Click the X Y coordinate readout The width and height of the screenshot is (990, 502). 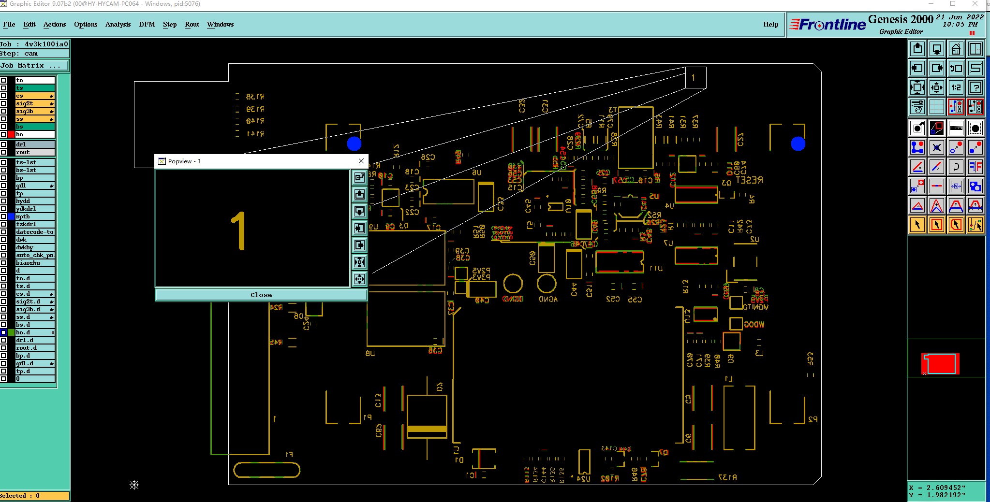pyautogui.click(x=946, y=491)
